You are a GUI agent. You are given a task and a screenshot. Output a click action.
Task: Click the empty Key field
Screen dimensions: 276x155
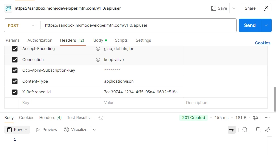coord(60,103)
